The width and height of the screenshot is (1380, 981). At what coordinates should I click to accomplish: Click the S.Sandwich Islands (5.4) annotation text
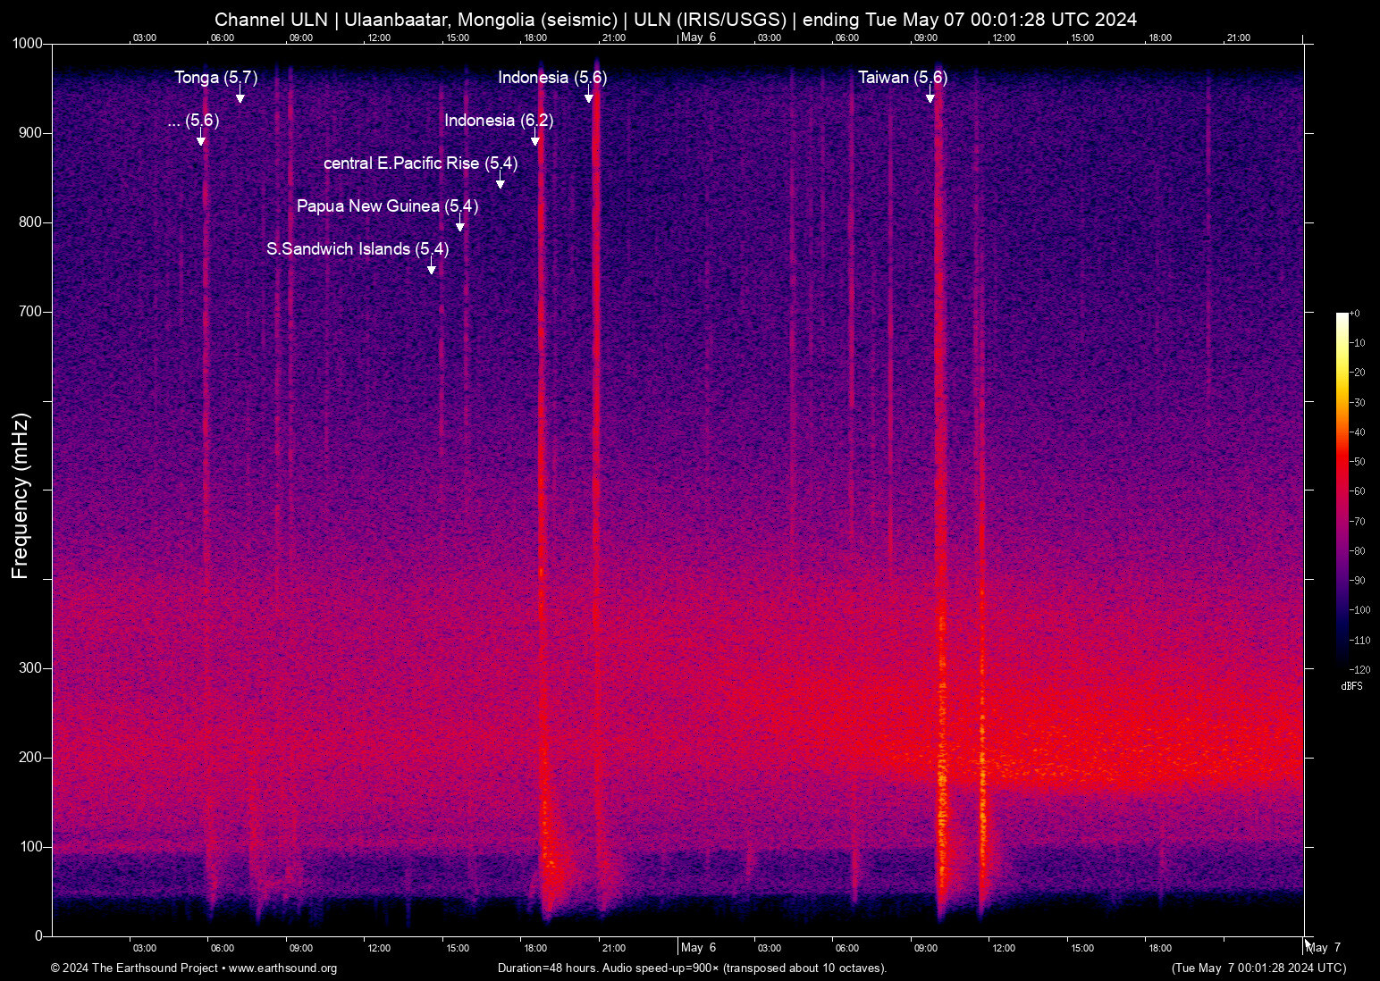pyautogui.click(x=358, y=249)
